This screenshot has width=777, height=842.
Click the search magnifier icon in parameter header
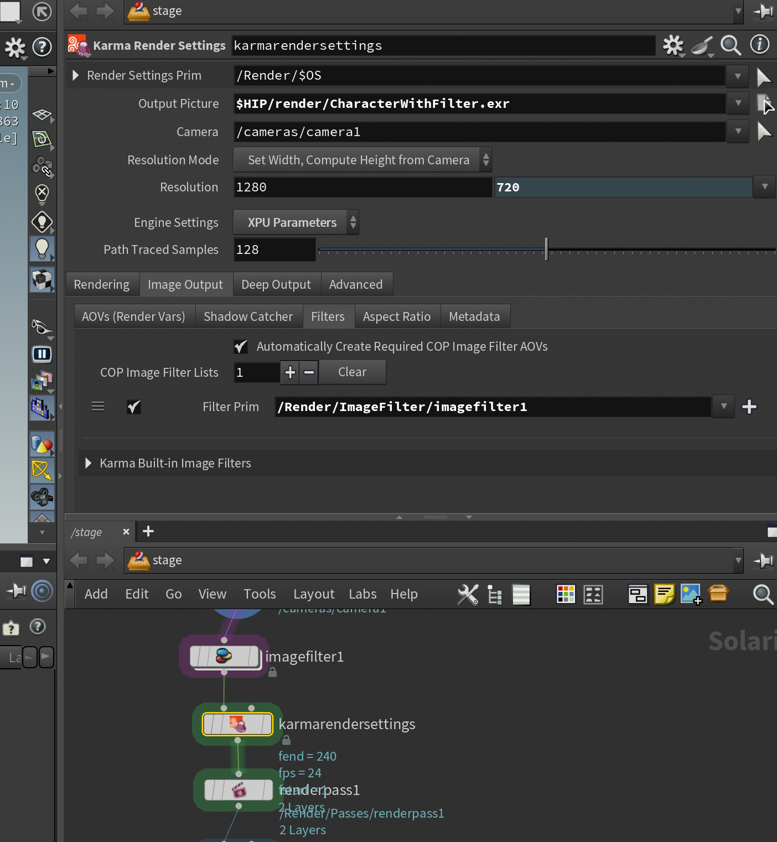[x=731, y=45]
